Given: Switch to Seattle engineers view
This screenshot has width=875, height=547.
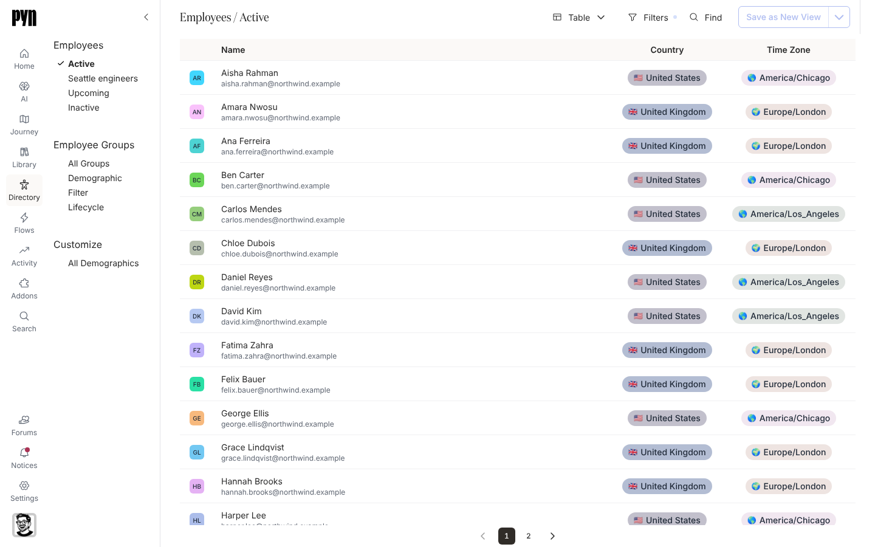Looking at the screenshot, I should [x=103, y=78].
